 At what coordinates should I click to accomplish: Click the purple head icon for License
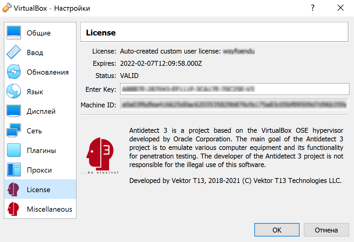(x=13, y=189)
